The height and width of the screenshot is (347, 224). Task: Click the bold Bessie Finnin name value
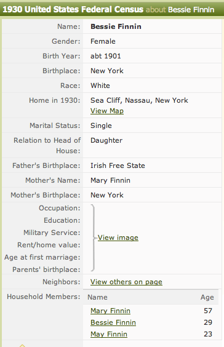click(x=116, y=26)
